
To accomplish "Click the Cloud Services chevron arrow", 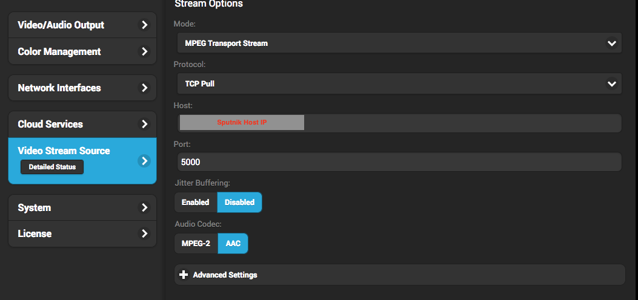I will (x=144, y=125).
